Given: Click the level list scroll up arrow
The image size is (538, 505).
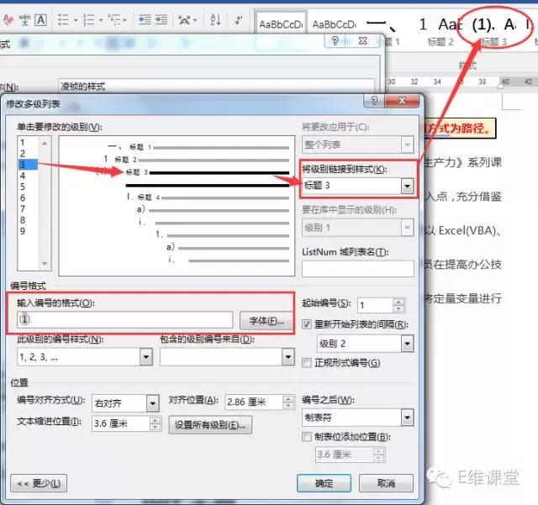Looking at the screenshot, I should pos(45,144).
